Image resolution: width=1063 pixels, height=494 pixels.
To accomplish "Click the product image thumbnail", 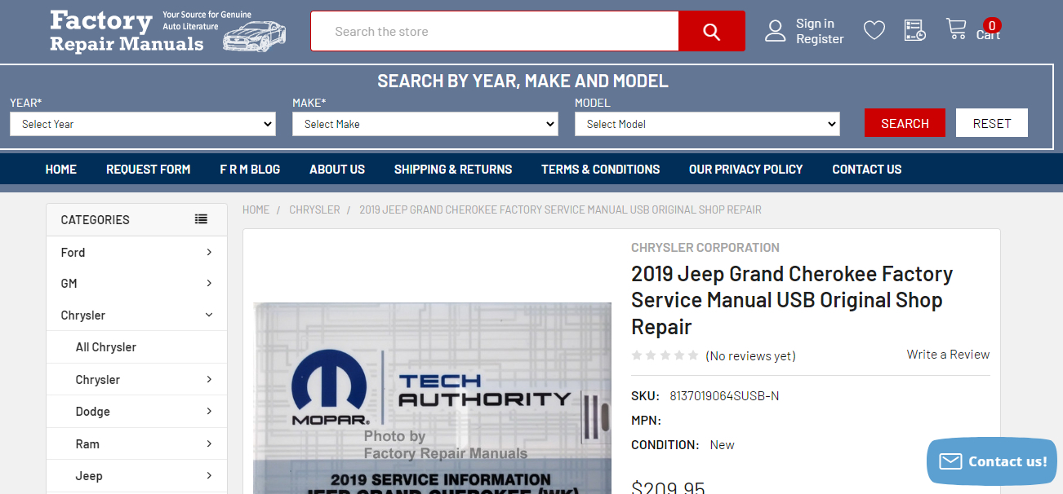I will [x=432, y=398].
